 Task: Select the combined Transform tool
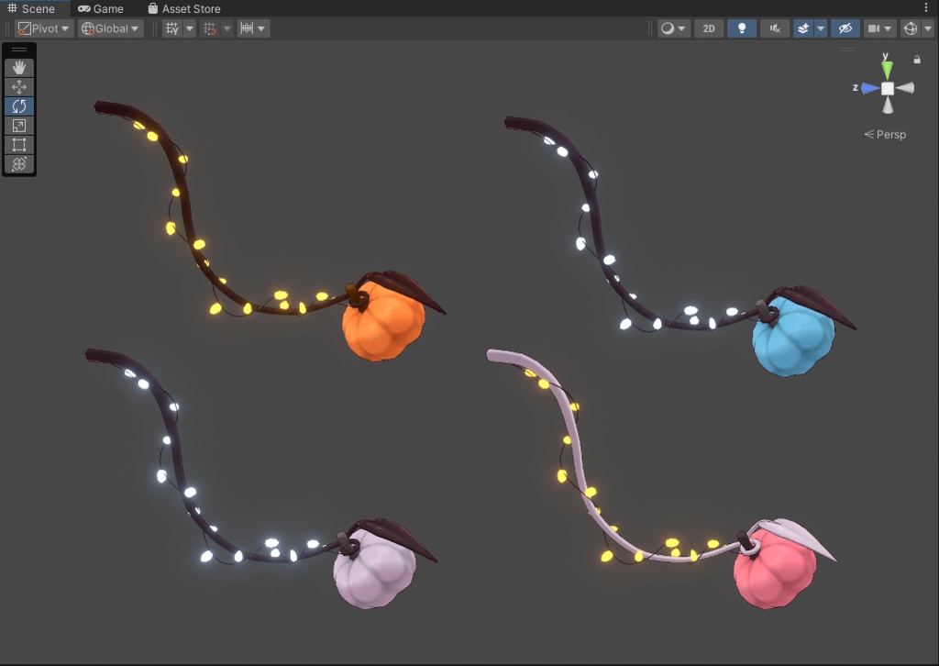point(18,164)
